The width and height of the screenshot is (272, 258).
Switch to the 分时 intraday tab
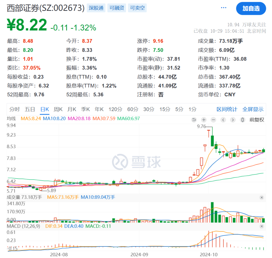[15, 109]
